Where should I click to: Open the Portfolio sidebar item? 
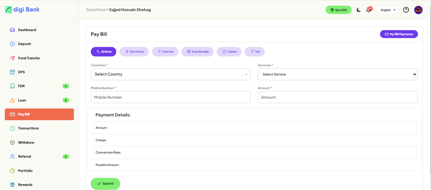25,171
